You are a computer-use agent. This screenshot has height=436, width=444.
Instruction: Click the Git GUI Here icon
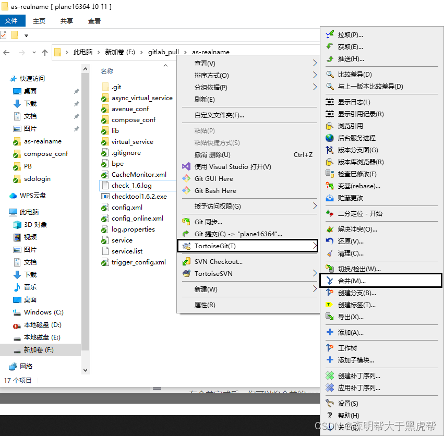pyautogui.click(x=186, y=178)
